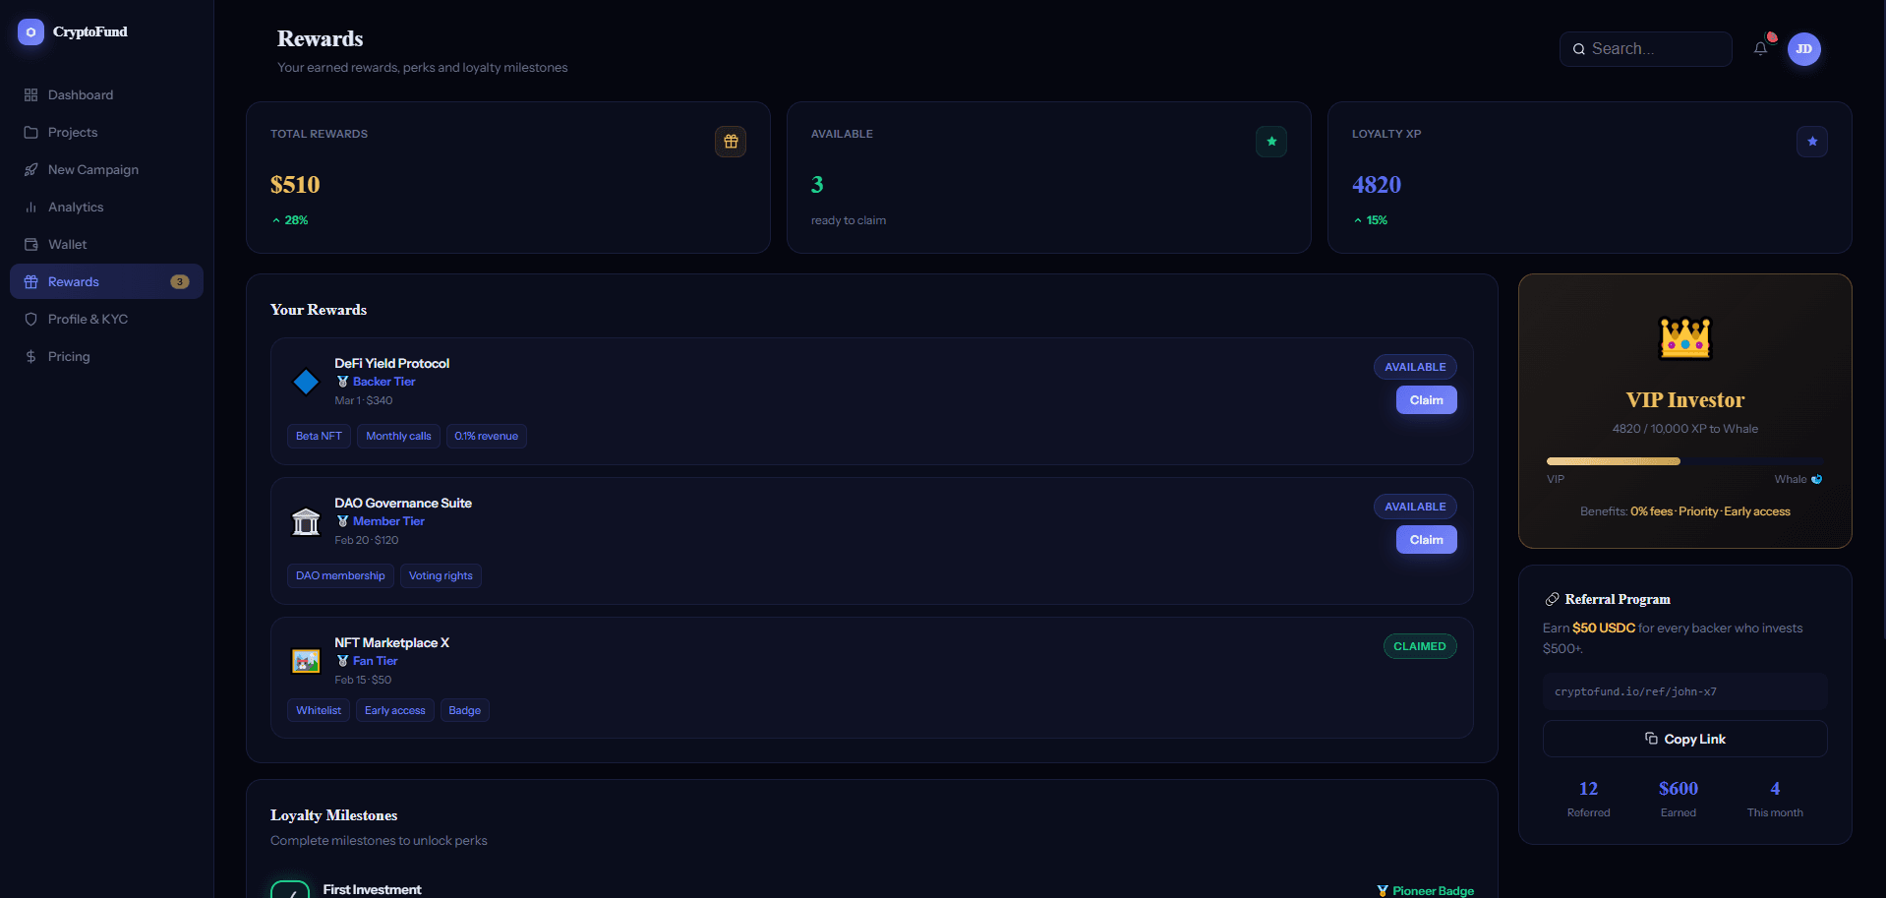Toggle the Beta NFT perk tag

318,436
